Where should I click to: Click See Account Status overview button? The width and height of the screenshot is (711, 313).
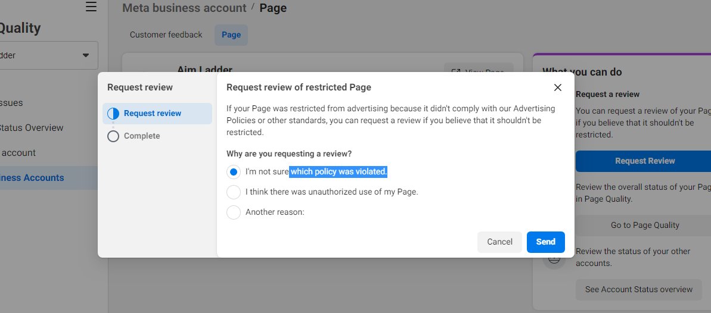(x=638, y=289)
